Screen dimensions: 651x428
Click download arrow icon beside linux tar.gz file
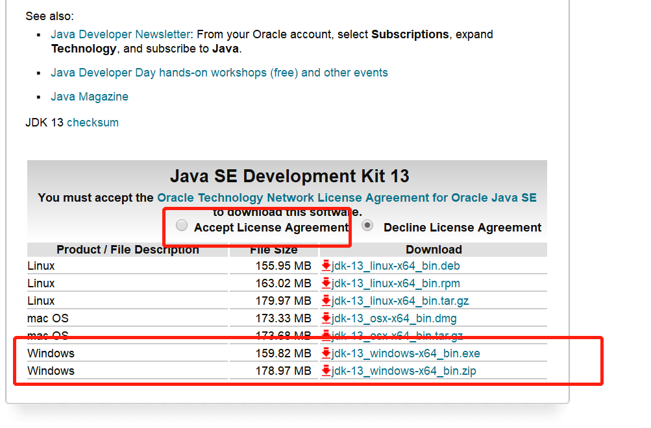tap(326, 301)
